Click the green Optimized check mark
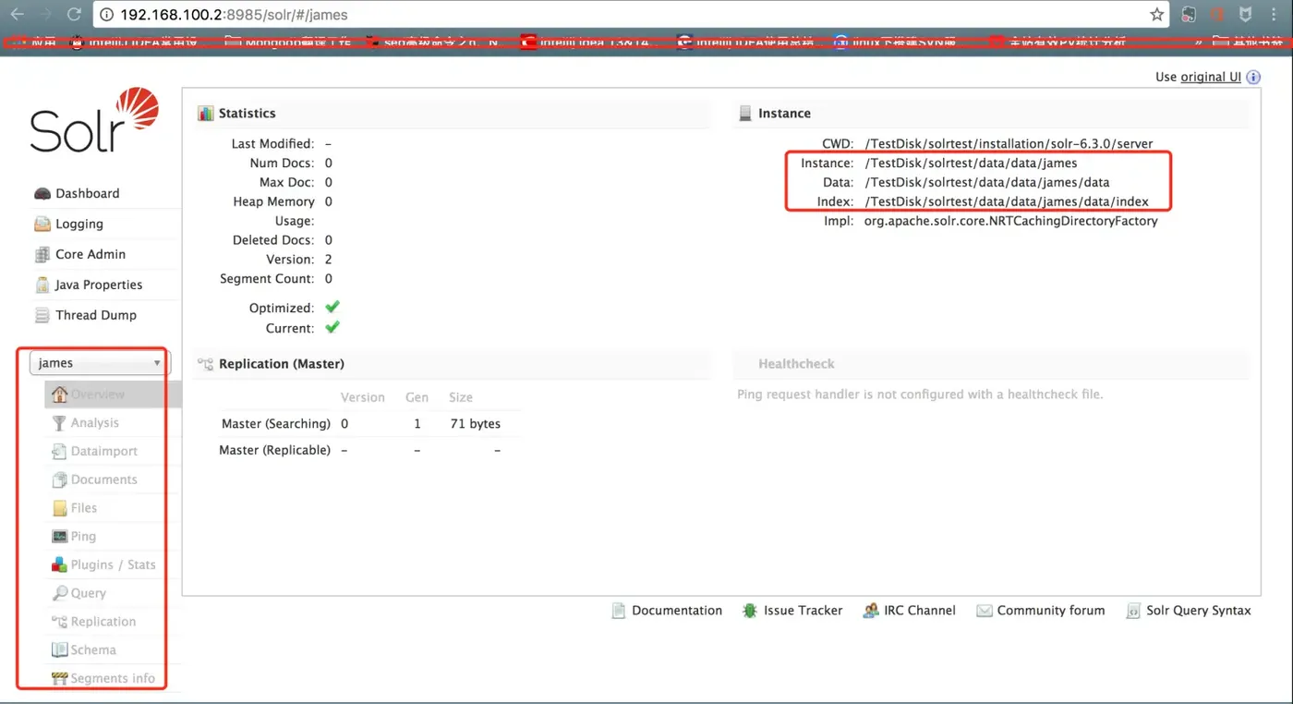Viewport: 1293px width, 704px height. [332, 307]
